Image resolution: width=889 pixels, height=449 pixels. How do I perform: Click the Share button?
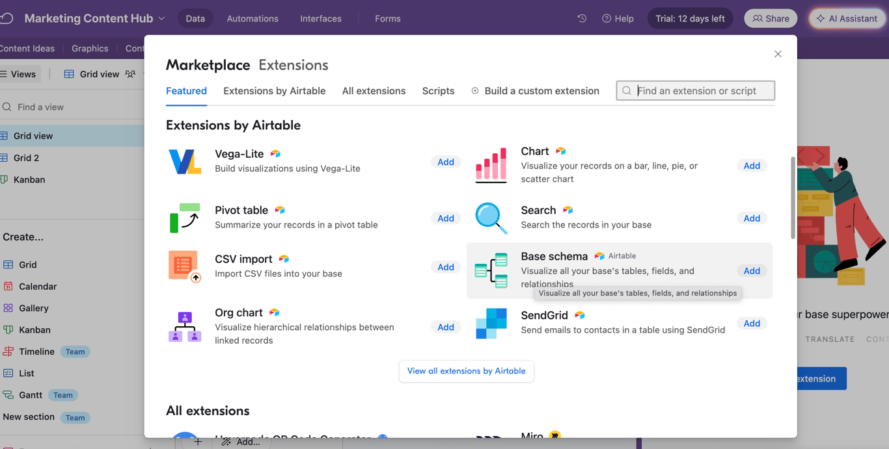point(771,18)
